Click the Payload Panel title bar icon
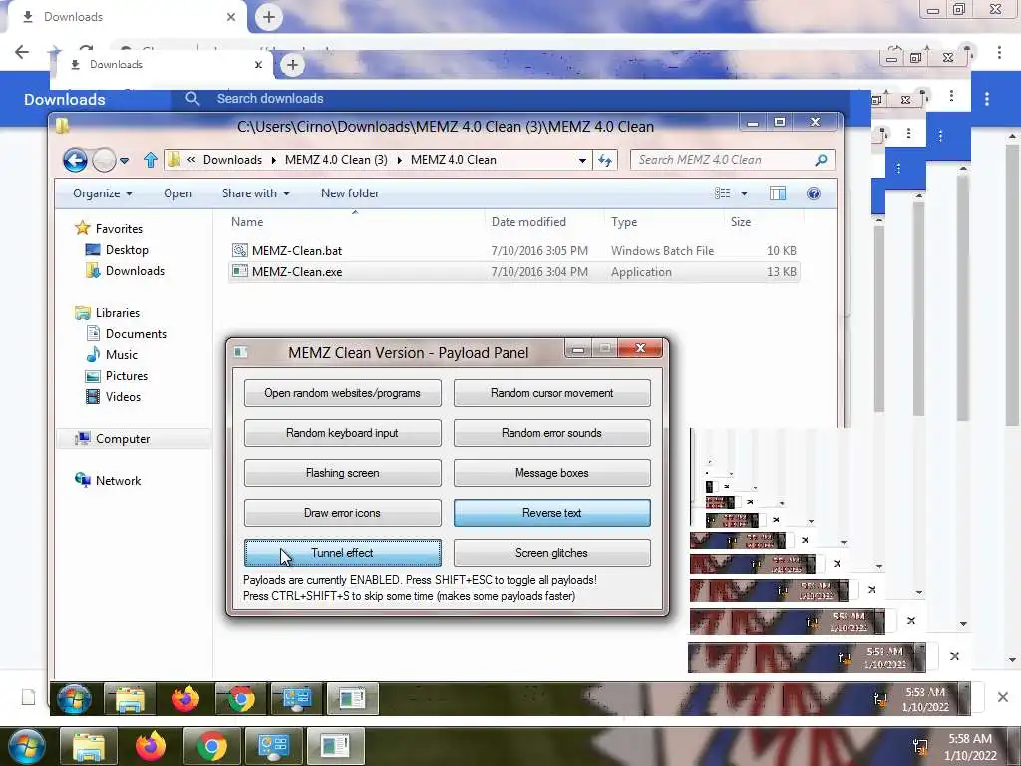 (x=241, y=352)
